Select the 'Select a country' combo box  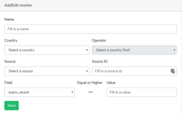click(x=47, y=50)
